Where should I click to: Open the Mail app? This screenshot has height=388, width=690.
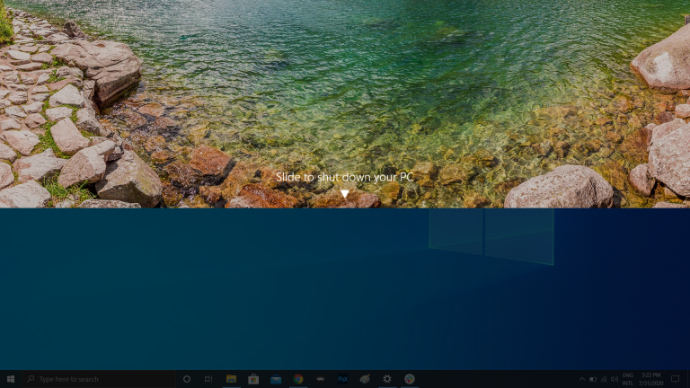pyautogui.click(x=276, y=379)
